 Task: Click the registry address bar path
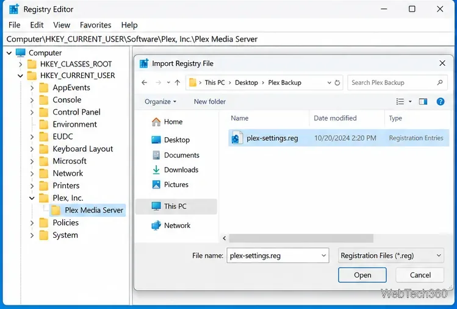(x=132, y=40)
